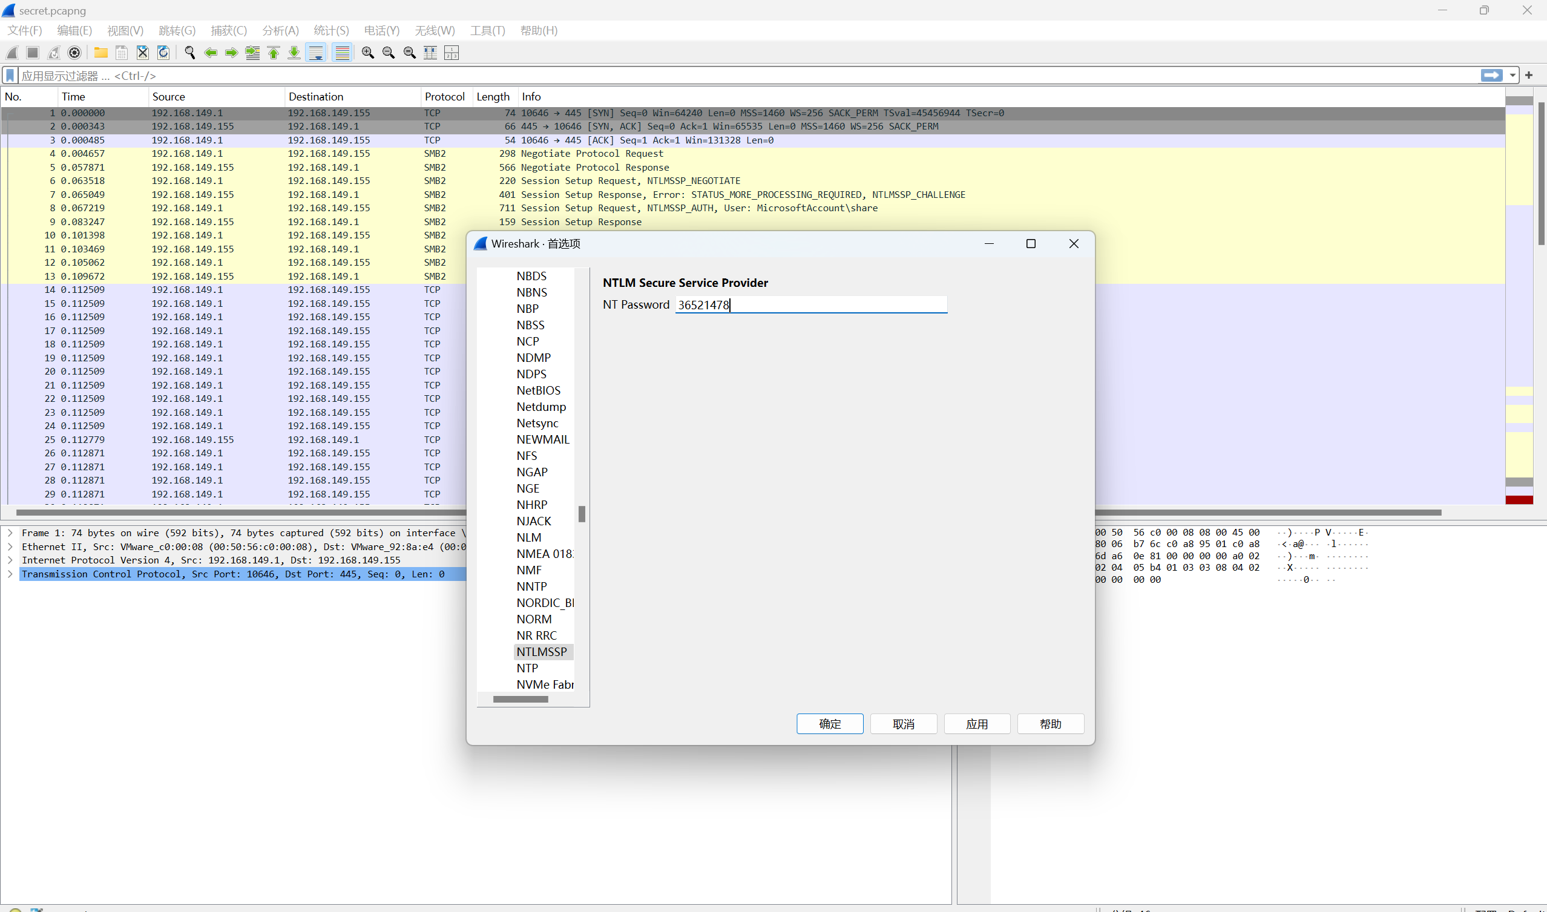
Task: Zoom in main window text
Action: coord(368,53)
